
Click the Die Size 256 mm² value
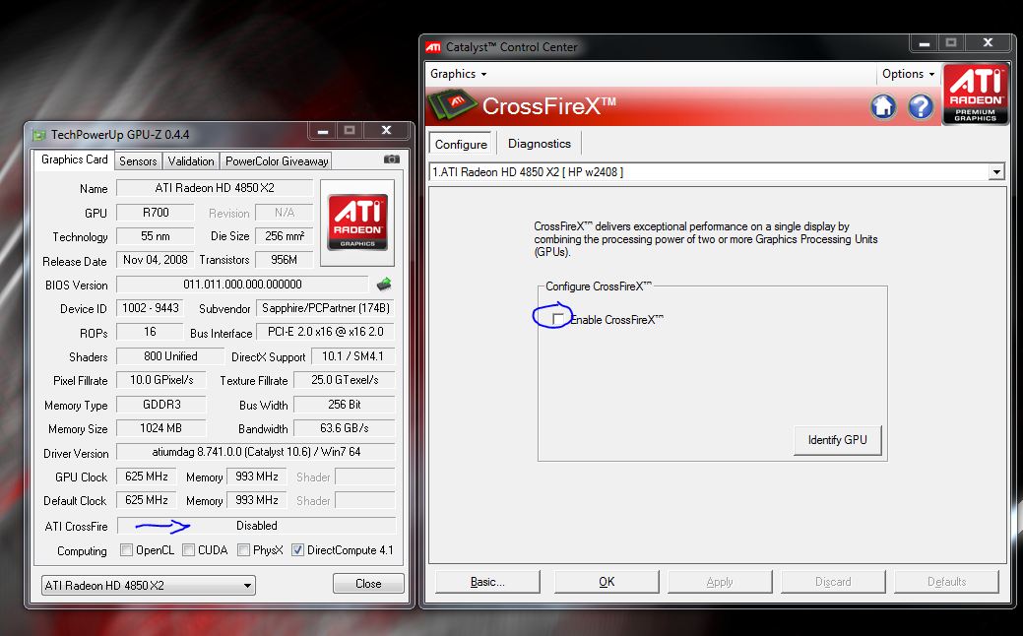pyautogui.click(x=285, y=236)
